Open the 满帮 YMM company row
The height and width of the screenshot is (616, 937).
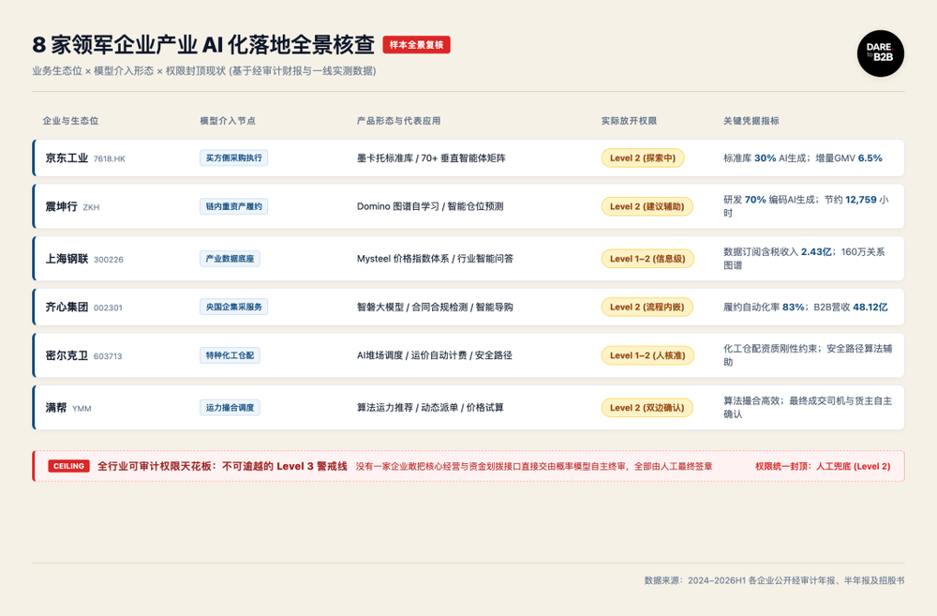[468, 407]
